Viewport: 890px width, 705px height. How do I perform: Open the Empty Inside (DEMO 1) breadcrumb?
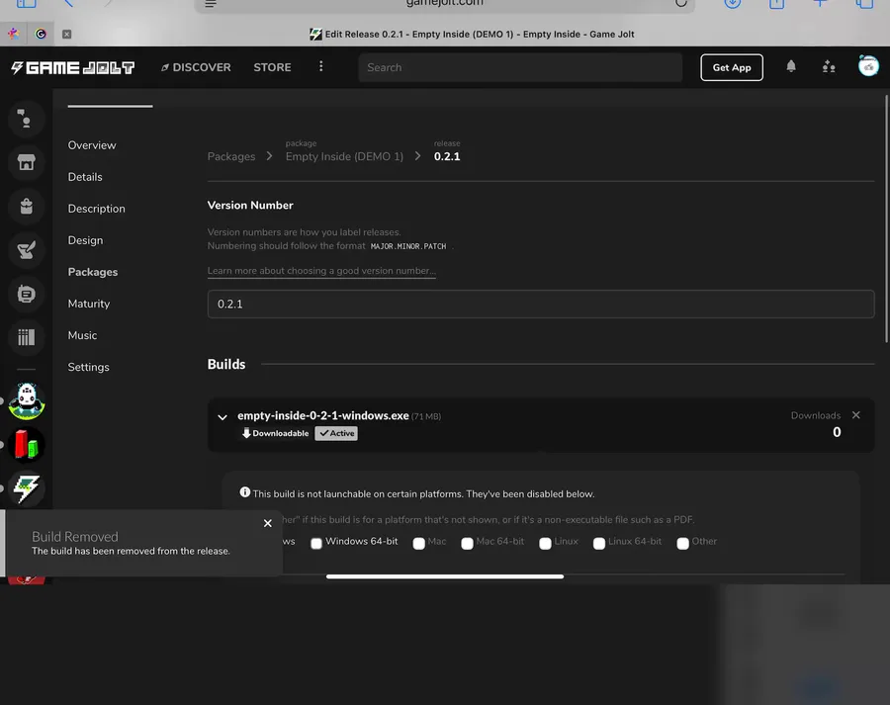click(x=344, y=156)
